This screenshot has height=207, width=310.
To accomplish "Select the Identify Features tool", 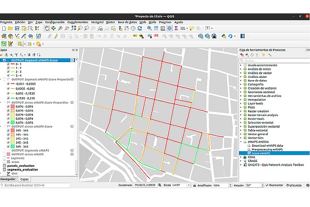I will [150, 28].
